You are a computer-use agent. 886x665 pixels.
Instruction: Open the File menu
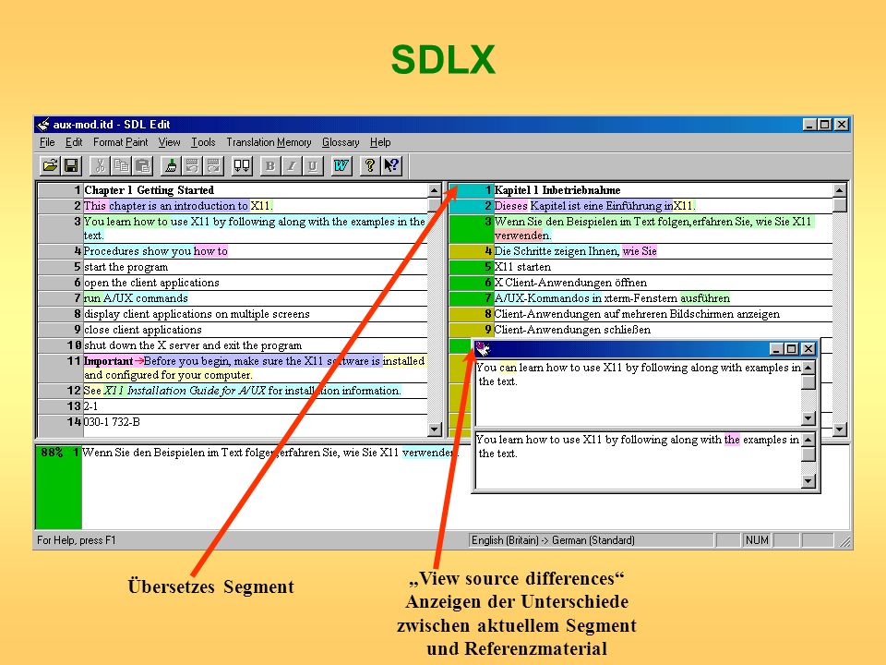(x=47, y=142)
